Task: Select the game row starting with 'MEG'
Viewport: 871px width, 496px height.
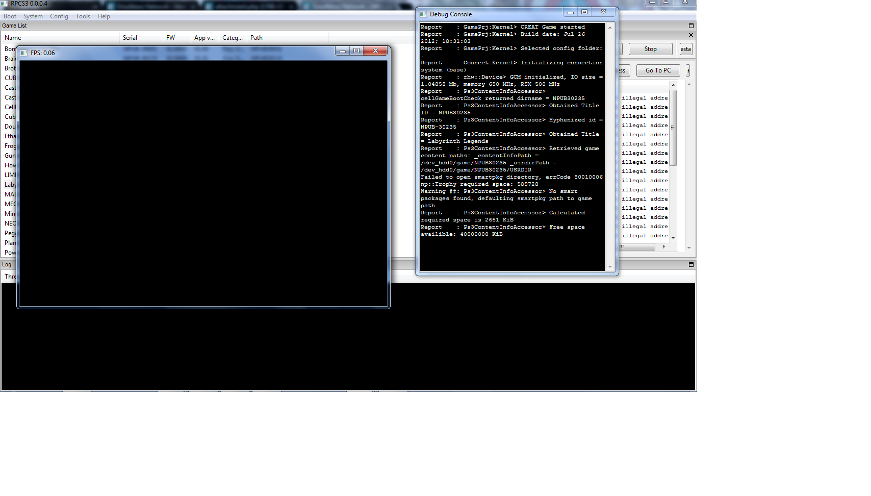Action: click(10, 204)
